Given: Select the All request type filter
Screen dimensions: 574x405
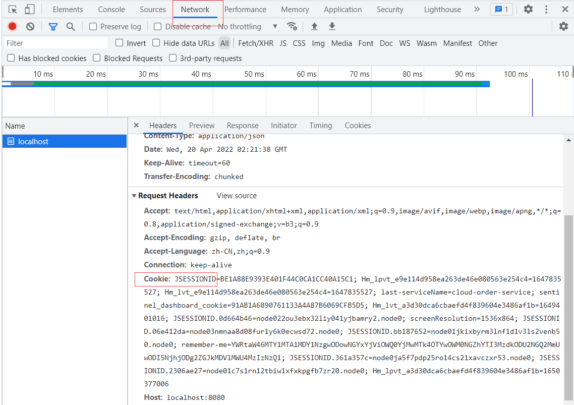Looking at the screenshot, I should pos(224,43).
